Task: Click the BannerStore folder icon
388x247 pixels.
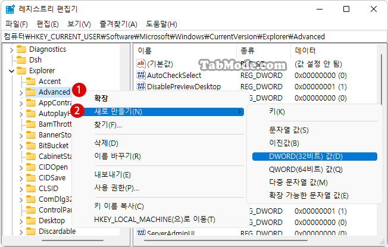Action: click(31, 135)
